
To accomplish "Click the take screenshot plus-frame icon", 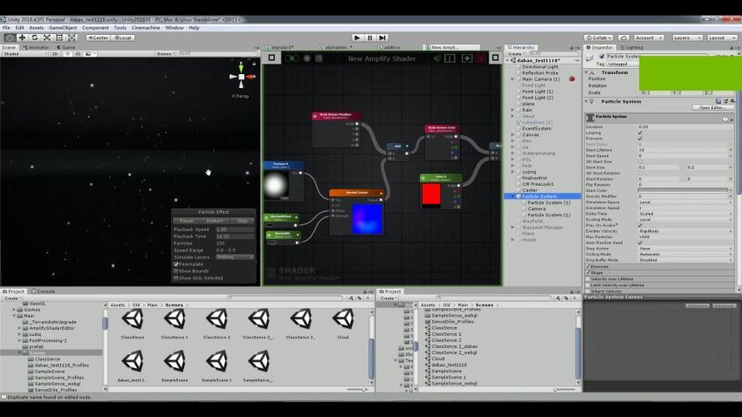I will tap(467, 58).
